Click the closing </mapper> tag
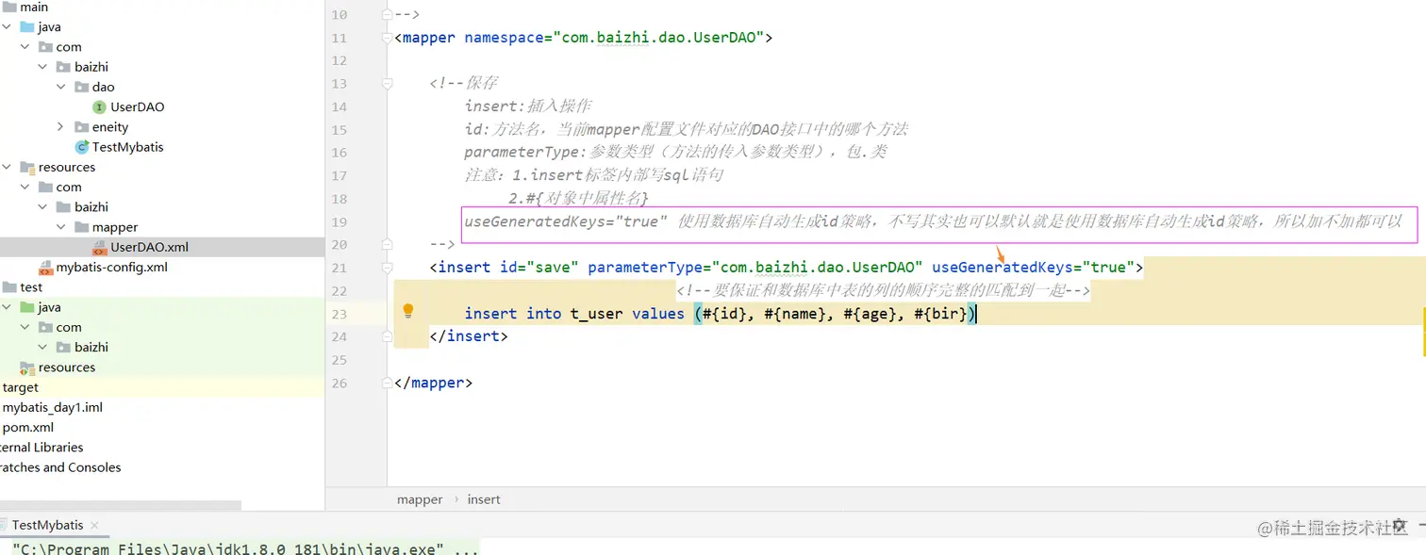The width and height of the screenshot is (1426, 555). 434,383
